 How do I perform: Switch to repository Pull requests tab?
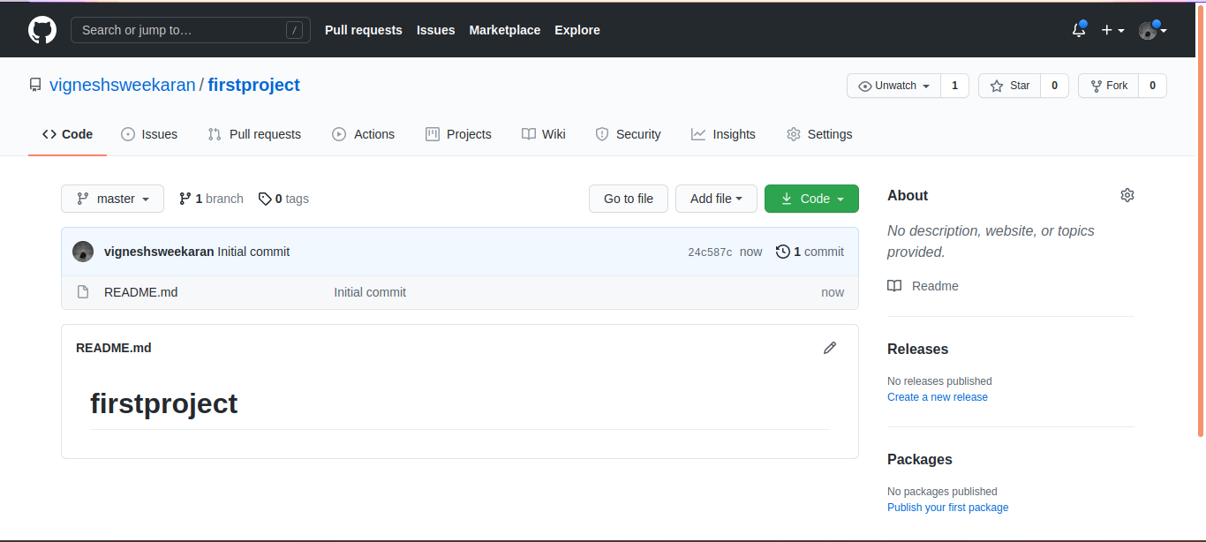click(x=254, y=134)
